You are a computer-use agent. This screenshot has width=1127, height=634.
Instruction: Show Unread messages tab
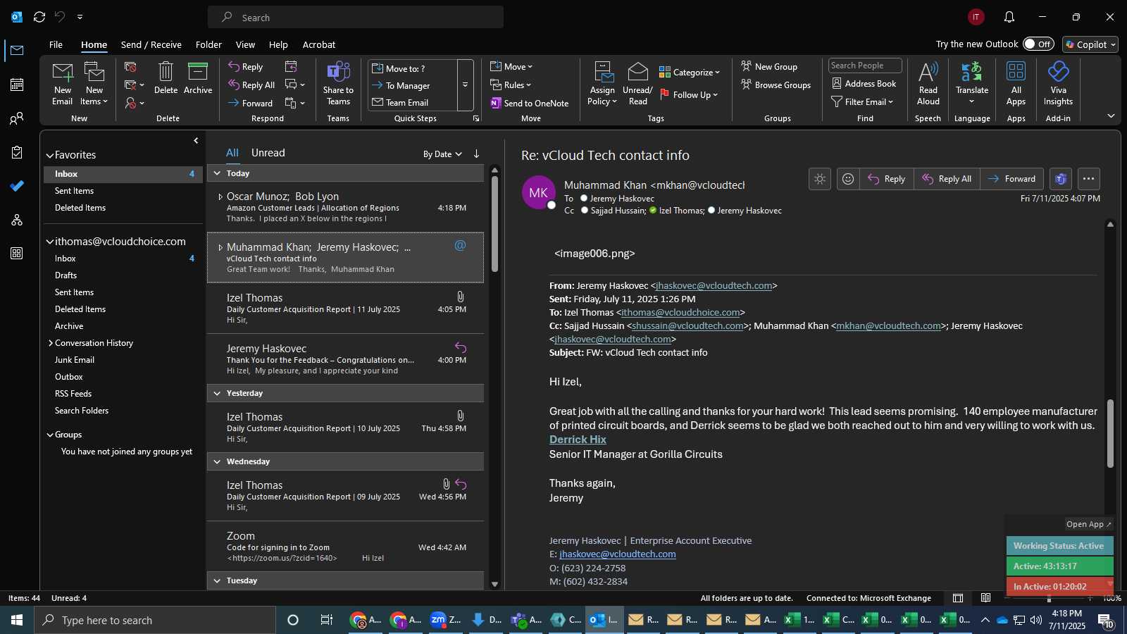coord(268,153)
